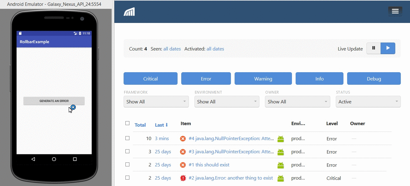Click the Level column header

click(x=332, y=124)
